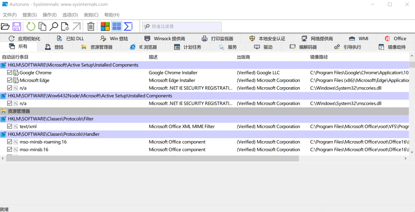Open the 操作(E) menu
The height and width of the screenshot is (212, 415).
(50, 15)
